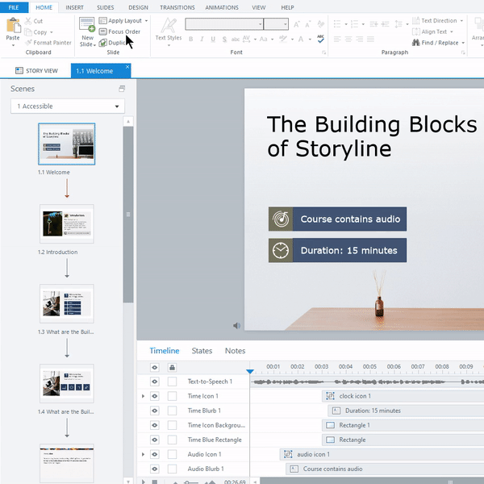The width and height of the screenshot is (484, 484).
Task: Select the 1.3 What are the Buil... thumbnail
Action: [67, 304]
